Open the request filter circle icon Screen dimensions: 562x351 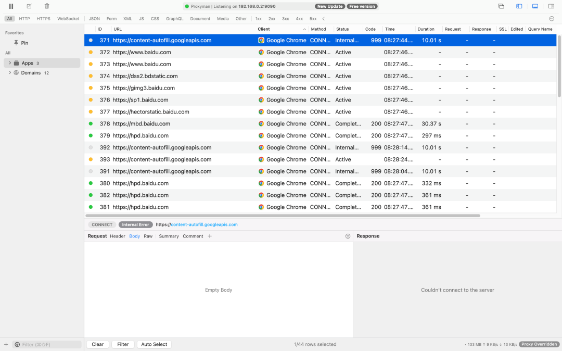click(x=348, y=236)
